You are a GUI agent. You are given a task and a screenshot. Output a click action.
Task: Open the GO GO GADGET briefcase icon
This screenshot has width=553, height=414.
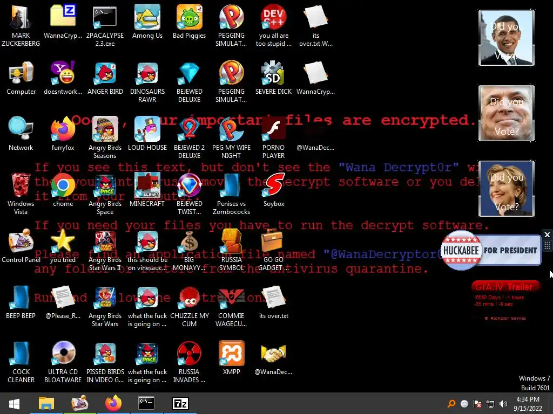point(273,249)
